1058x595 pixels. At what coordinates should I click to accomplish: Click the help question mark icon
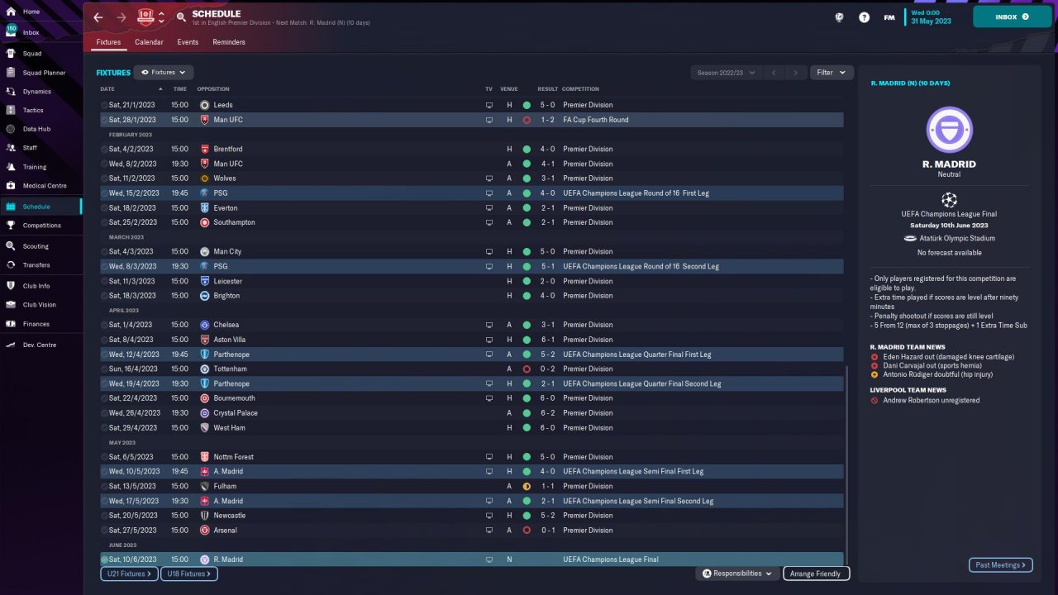click(x=864, y=17)
